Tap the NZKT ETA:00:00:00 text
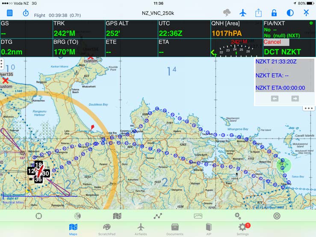The width and height of the screenshot is (316, 237). pos(280,88)
